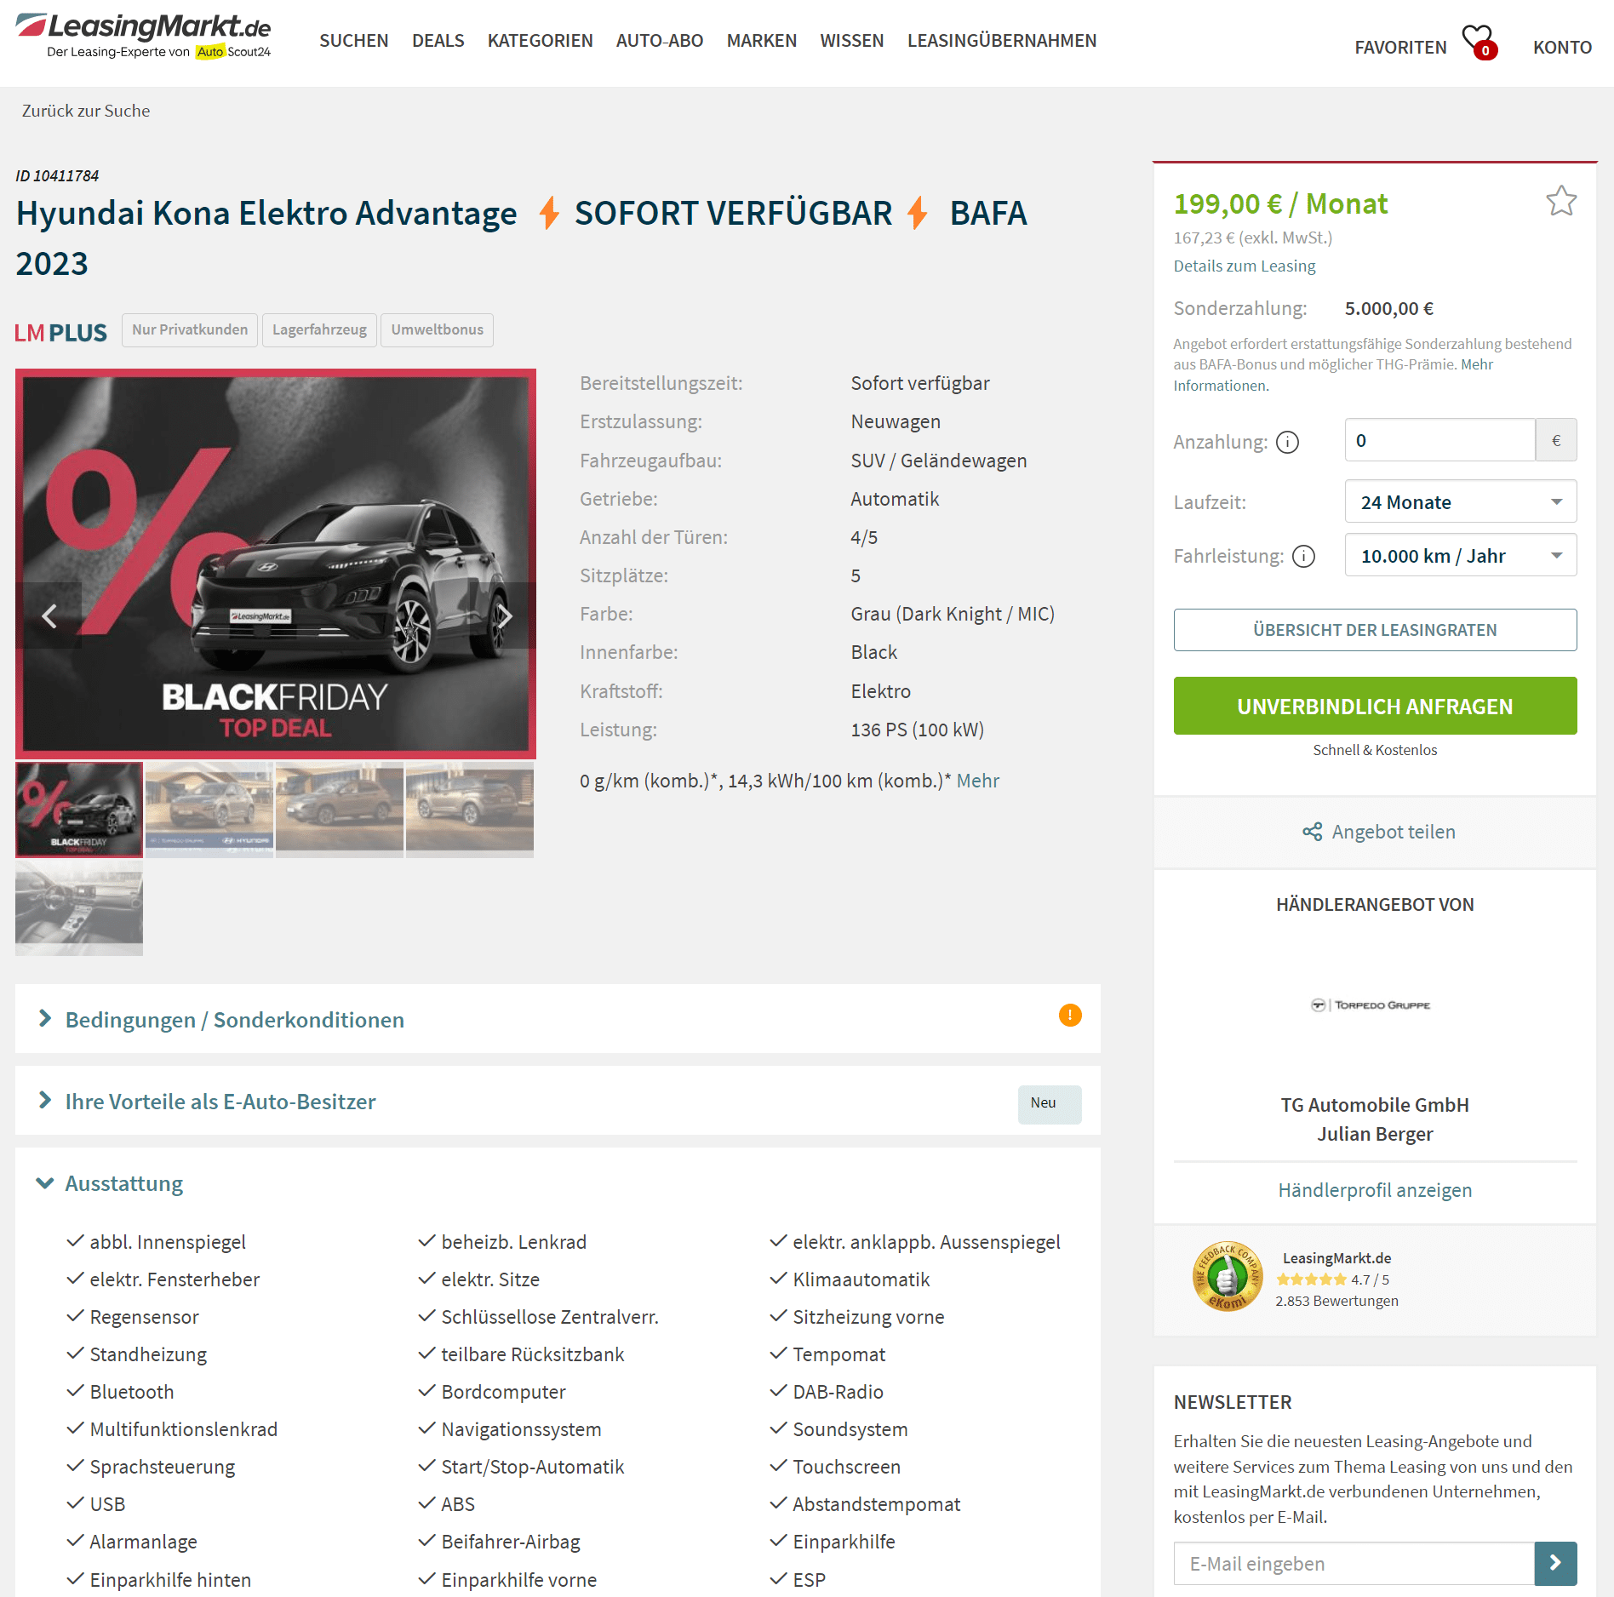The height and width of the screenshot is (1597, 1614).
Task: Click the Anzahlung info icon
Action: click(1287, 442)
